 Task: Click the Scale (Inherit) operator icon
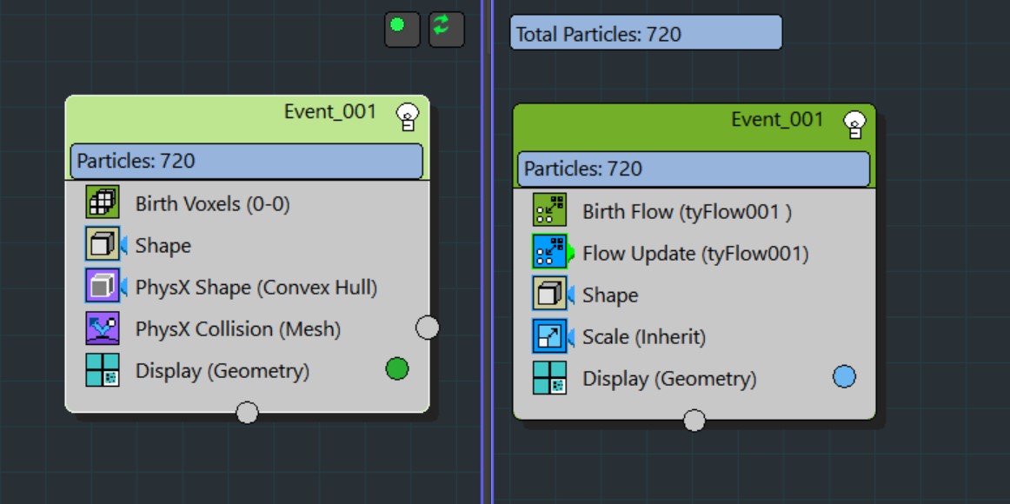549,335
